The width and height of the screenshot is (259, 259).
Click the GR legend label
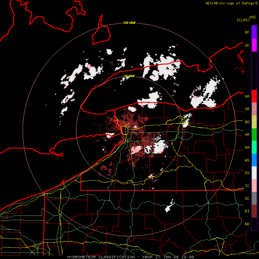tap(247, 109)
